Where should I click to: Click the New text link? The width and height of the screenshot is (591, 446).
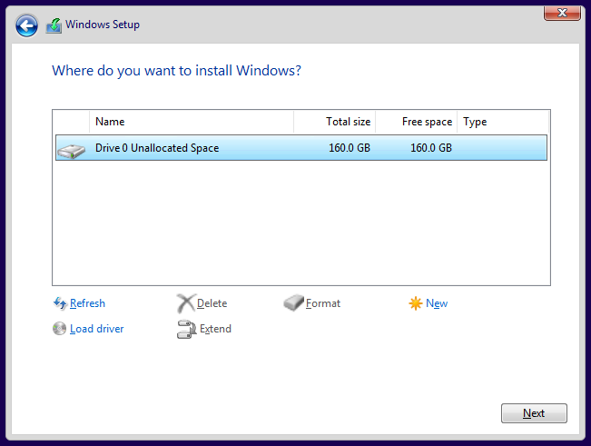(x=437, y=303)
